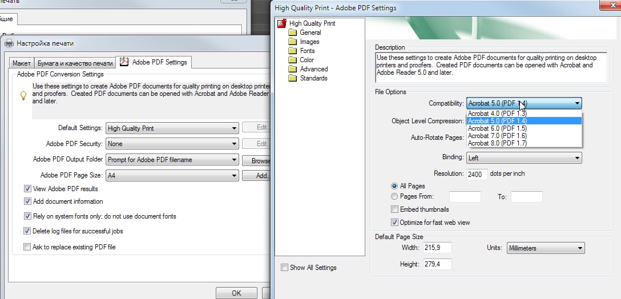The height and width of the screenshot is (299, 621).
Task: Open Adobe PDF Security dropdown
Action: coord(172,144)
